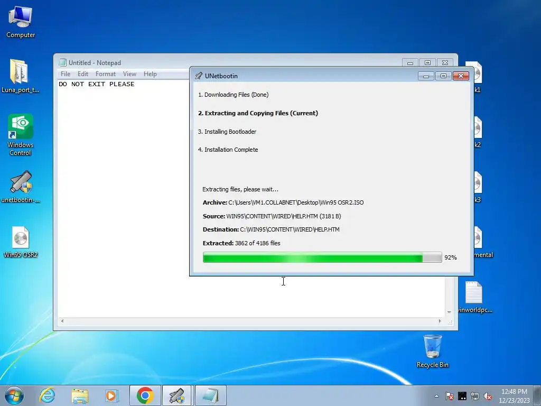Click the Archive path line

[x=283, y=202]
